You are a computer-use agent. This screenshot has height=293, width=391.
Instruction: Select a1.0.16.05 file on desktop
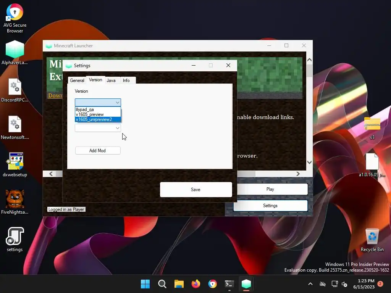[x=372, y=165]
